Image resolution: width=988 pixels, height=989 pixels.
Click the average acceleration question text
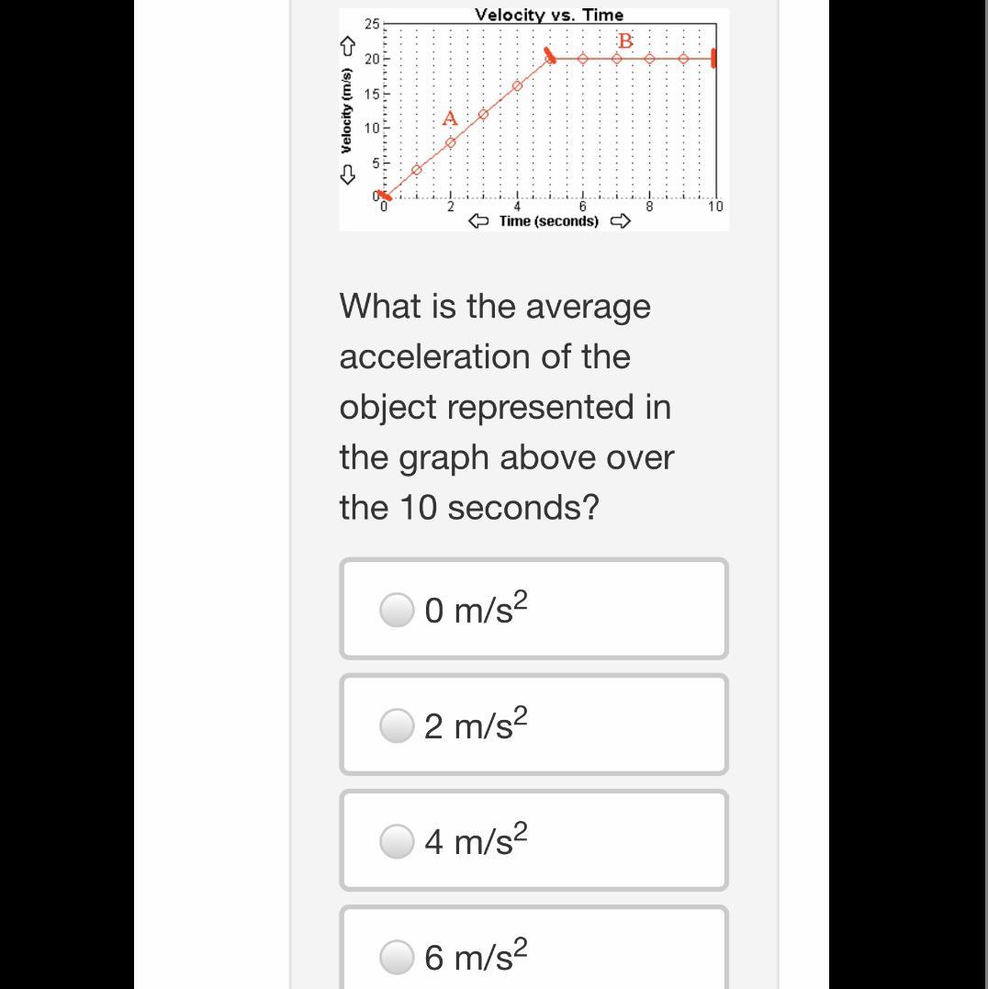pyautogui.click(x=506, y=406)
